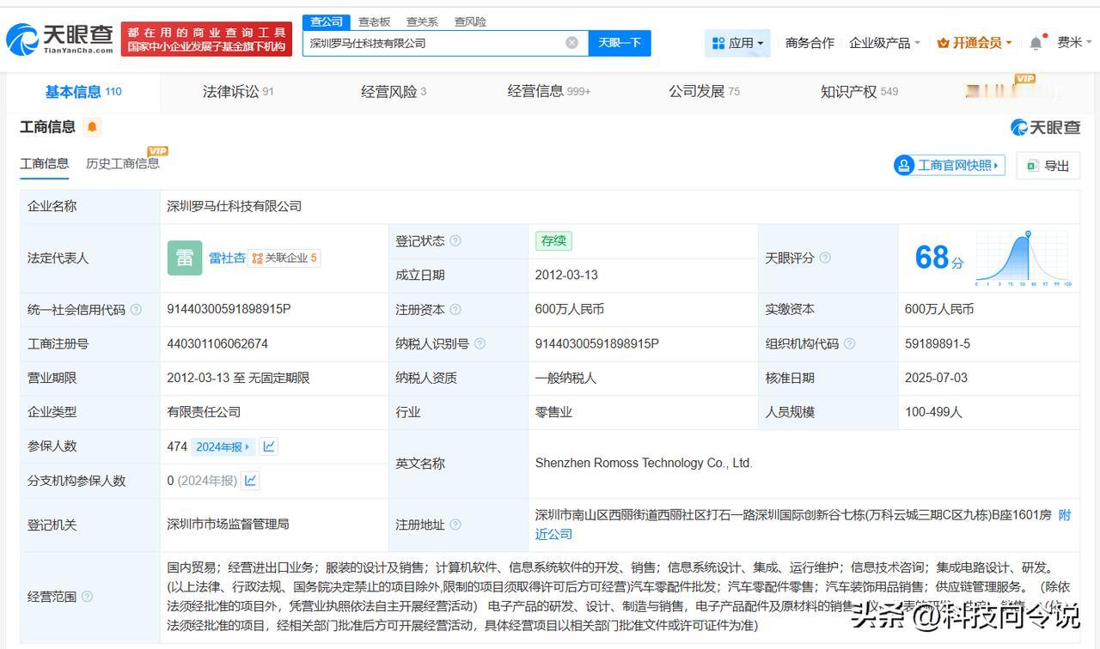Switch to the 查老板 search tab
This screenshot has width=1100, height=649.
374,21
